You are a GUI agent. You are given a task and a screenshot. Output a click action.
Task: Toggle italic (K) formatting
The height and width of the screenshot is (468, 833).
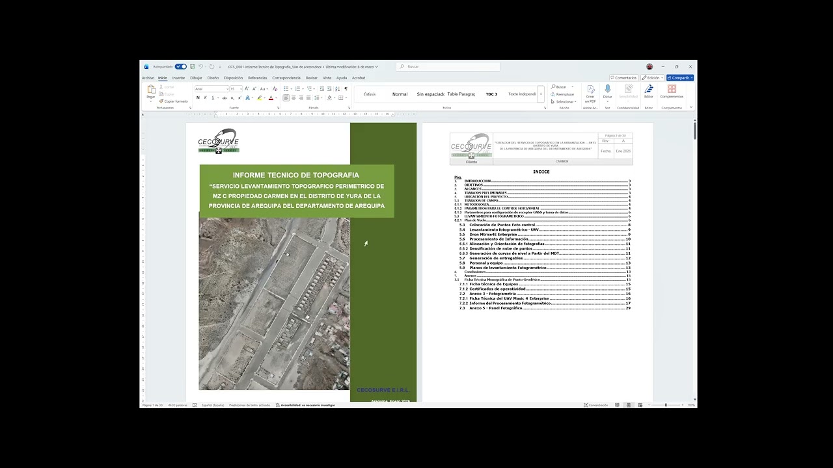click(x=205, y=97)
